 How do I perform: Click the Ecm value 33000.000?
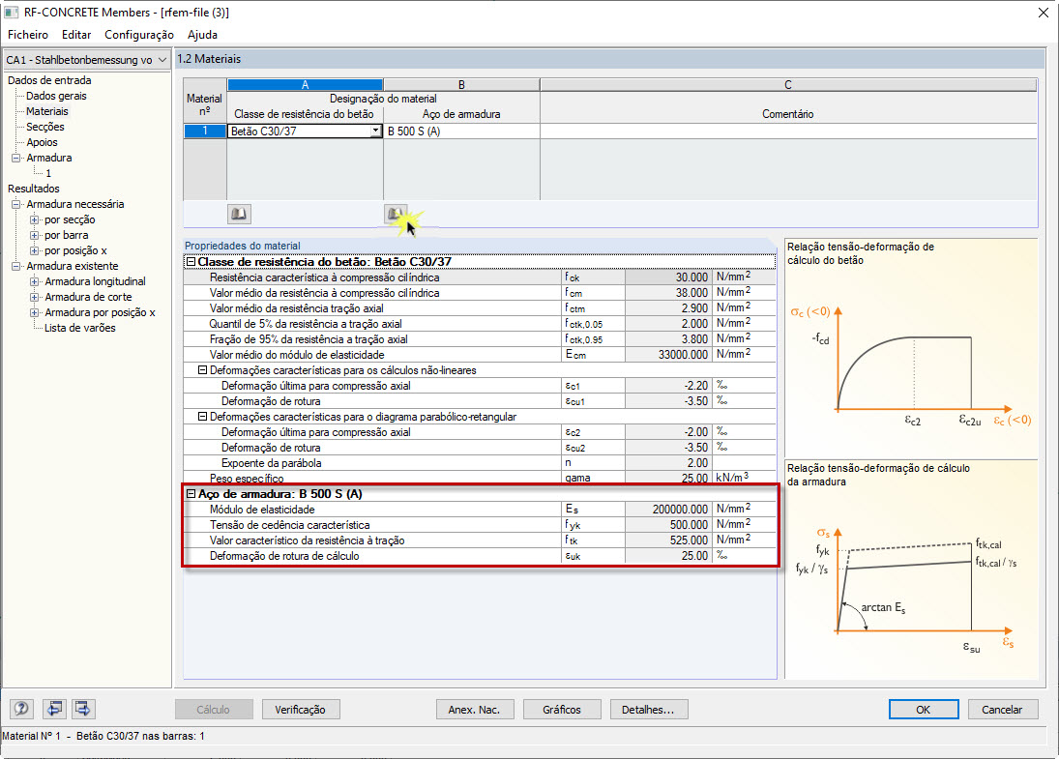click(x=668, y=355)
